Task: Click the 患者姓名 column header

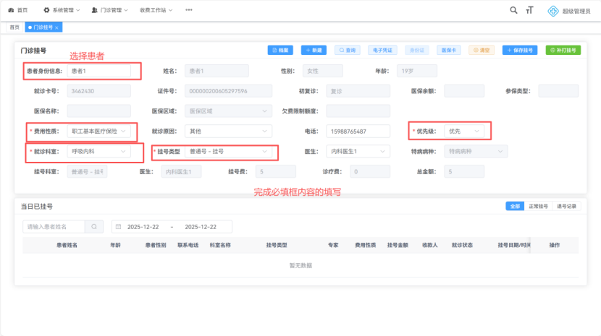Action: pyautogui.click(x=67, y=245)
